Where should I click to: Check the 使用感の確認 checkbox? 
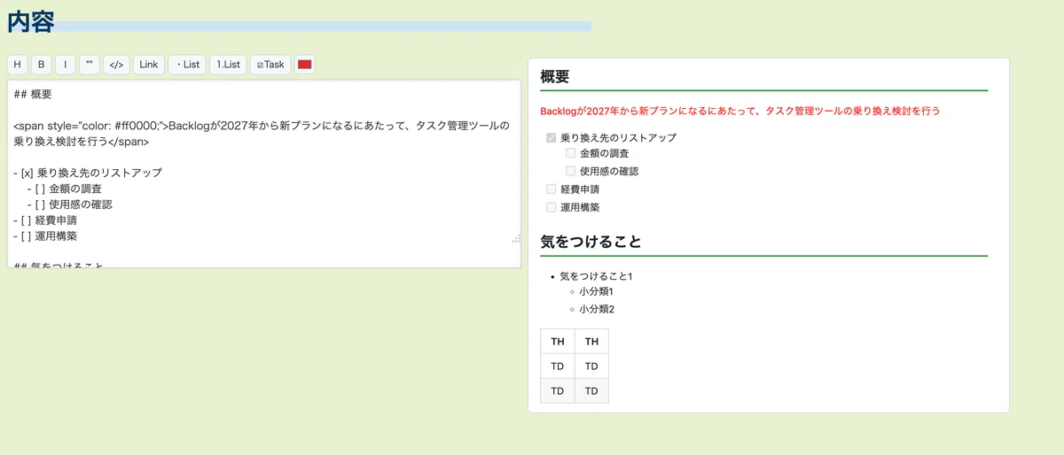pyautogui.click(x=571, y=171)
